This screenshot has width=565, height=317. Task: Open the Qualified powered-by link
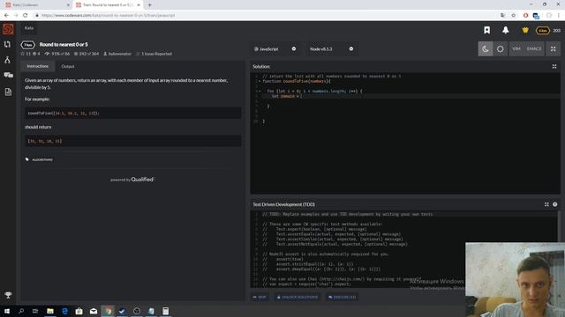142,180
